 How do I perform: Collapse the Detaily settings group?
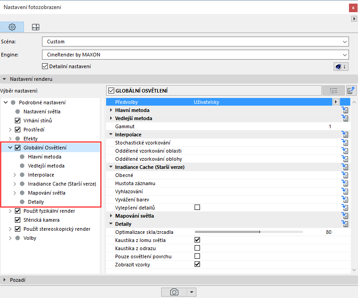coord(111,224)
